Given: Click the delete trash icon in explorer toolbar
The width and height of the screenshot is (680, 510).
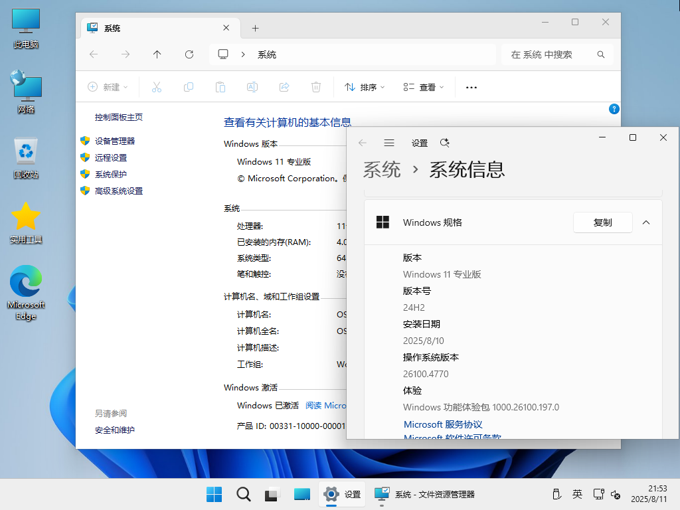Looking at the screenshot, I should point(315,87).
